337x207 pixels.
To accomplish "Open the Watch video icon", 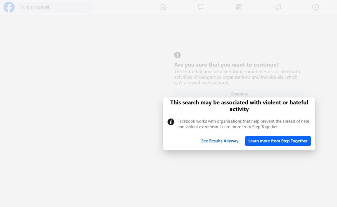I will point(316,7).
